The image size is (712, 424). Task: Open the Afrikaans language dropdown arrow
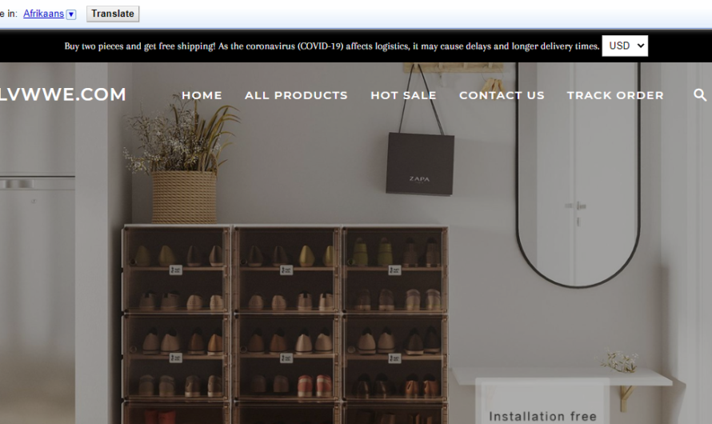point(71,14)
